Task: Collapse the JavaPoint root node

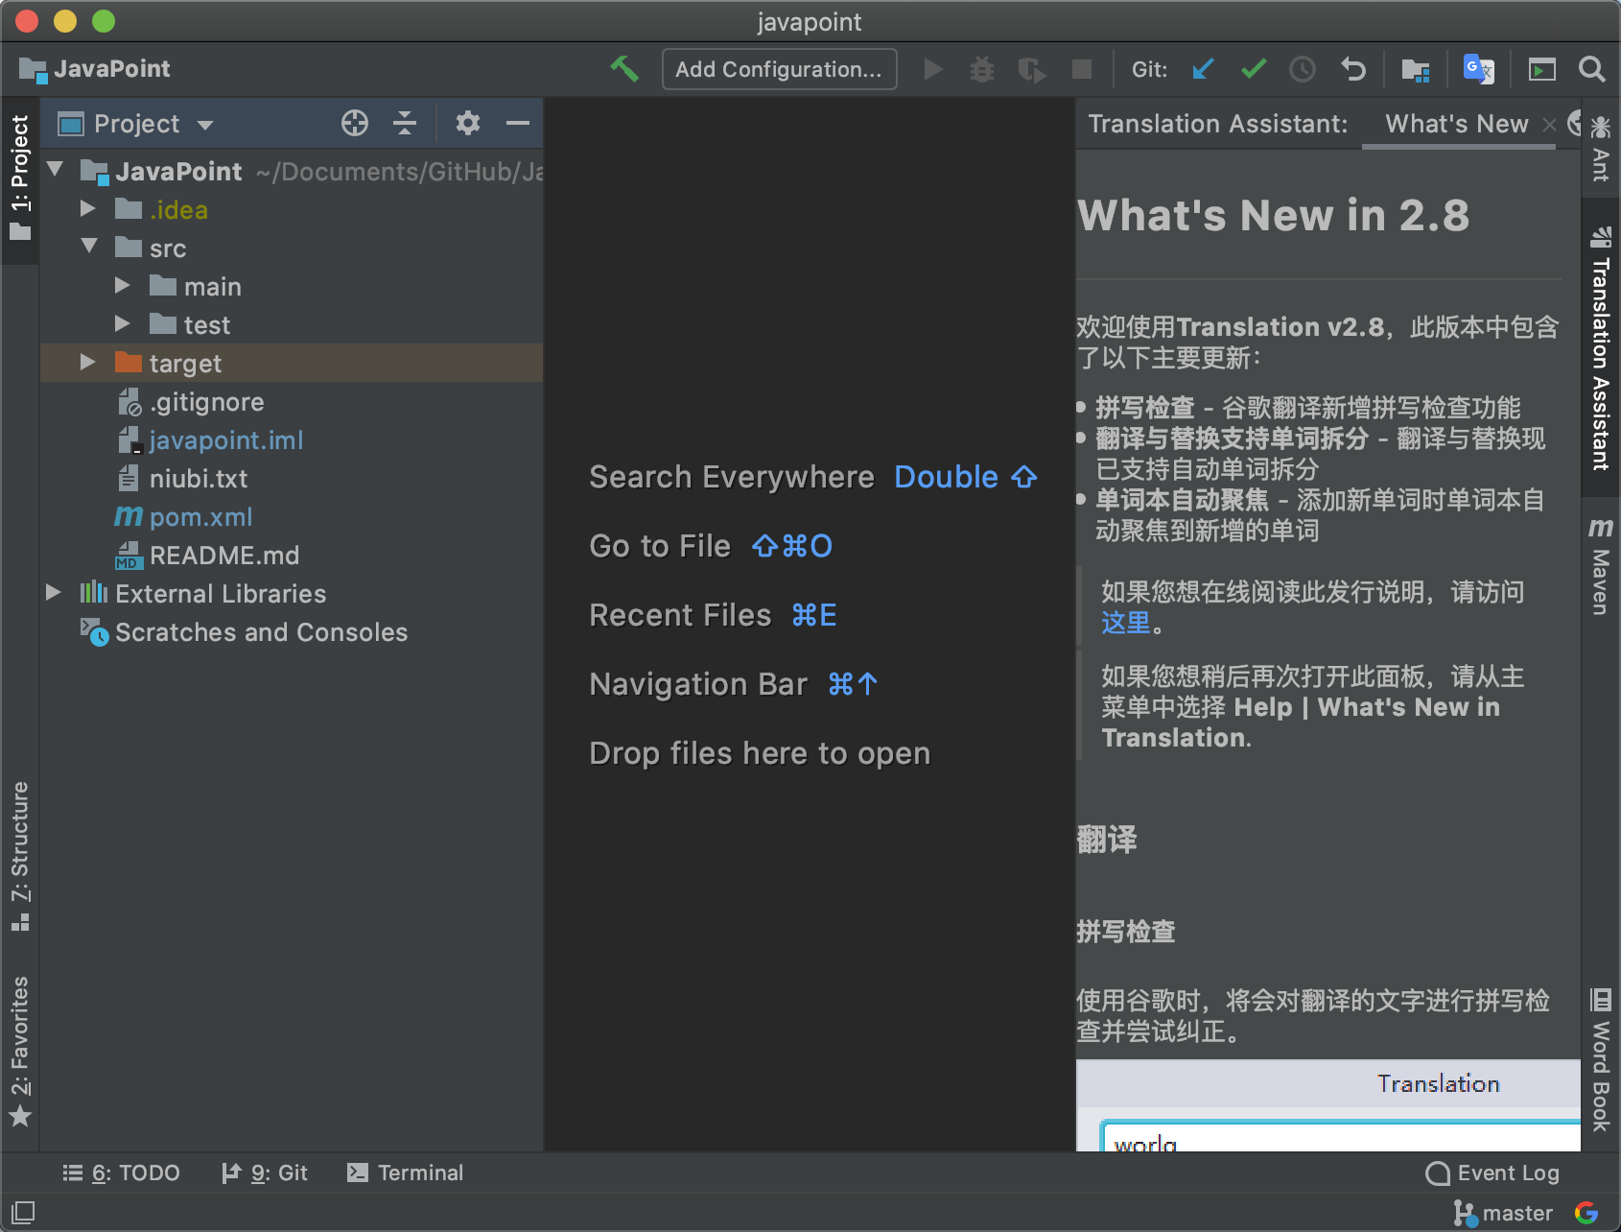Action: click(x=56, y=170)
